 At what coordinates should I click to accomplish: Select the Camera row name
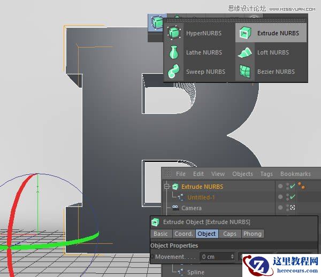[x=192, y=208]
